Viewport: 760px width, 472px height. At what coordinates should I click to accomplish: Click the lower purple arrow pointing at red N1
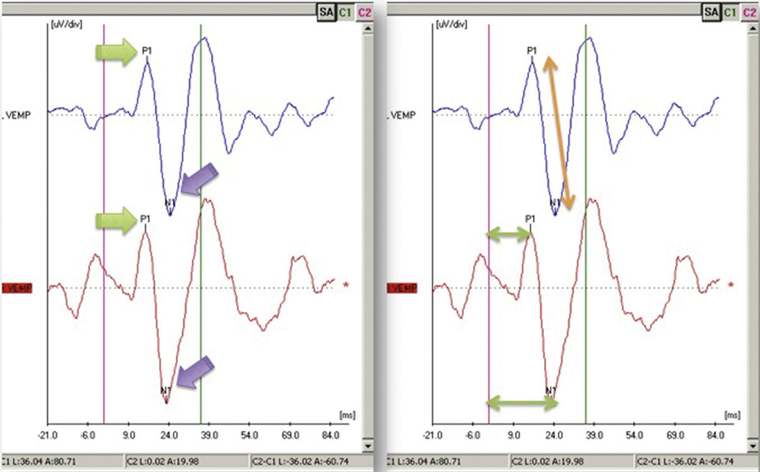(x=195, y=372)
